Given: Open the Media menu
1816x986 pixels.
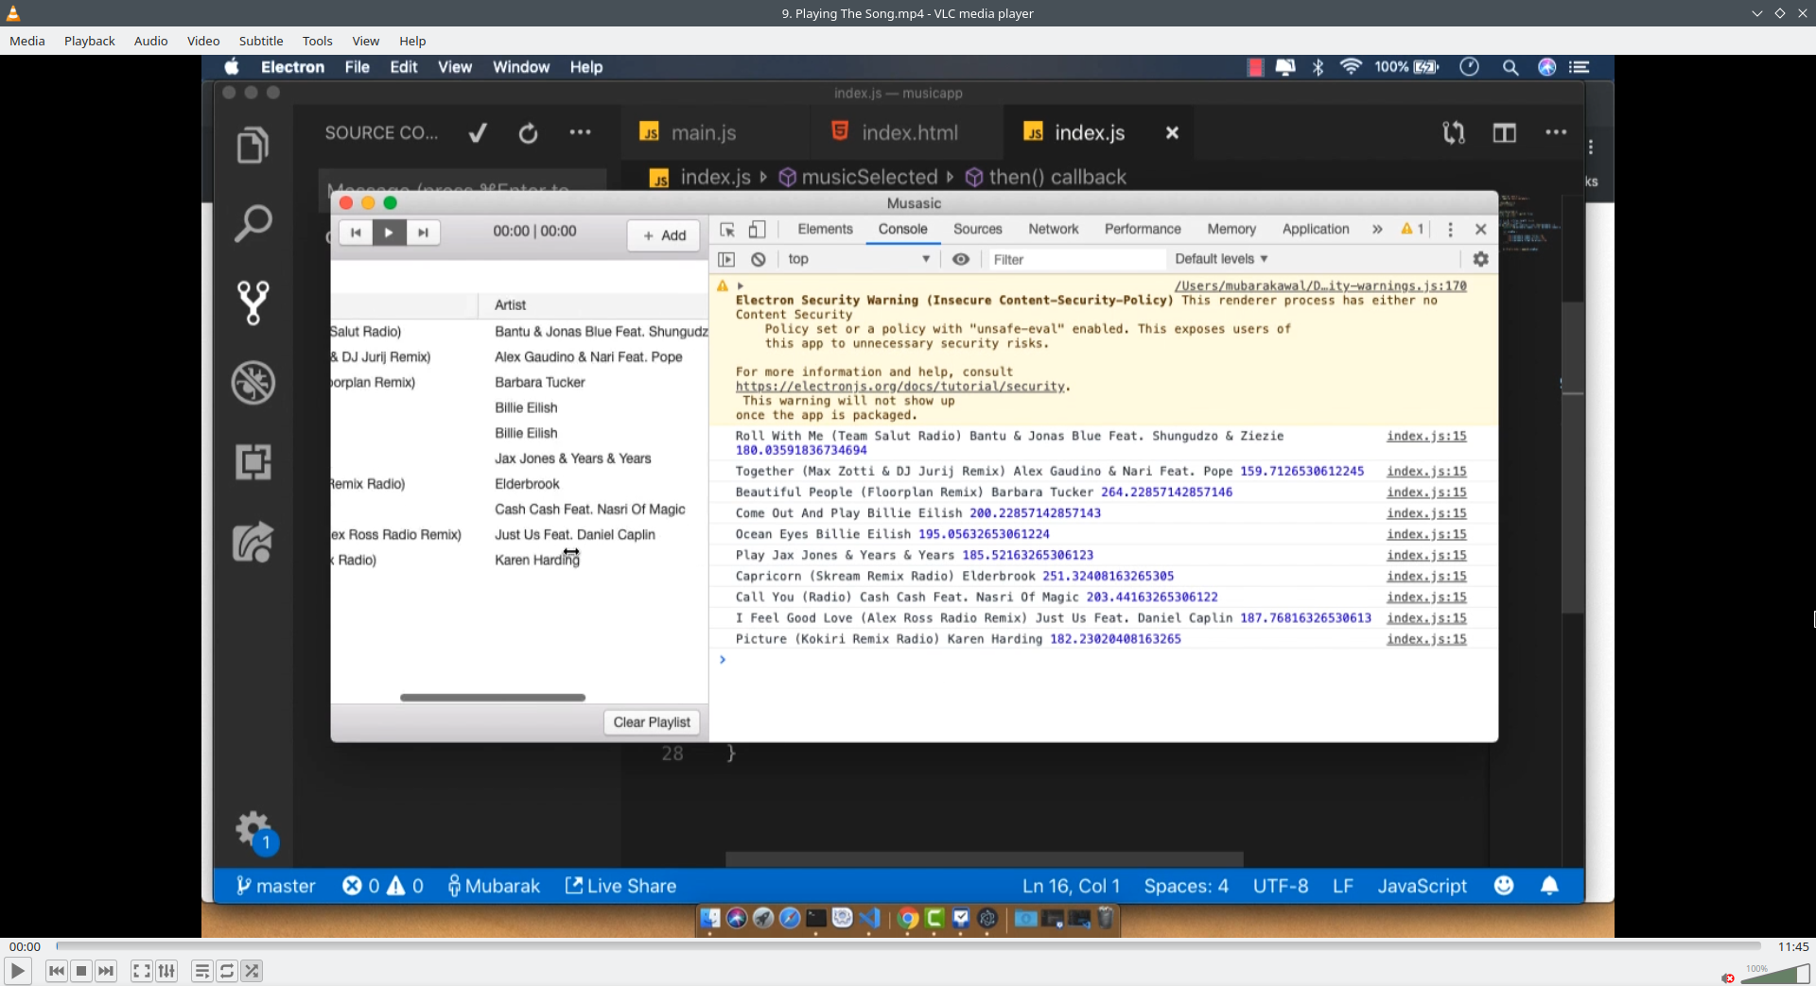Looking at the screenshot, I should (27, 41).
